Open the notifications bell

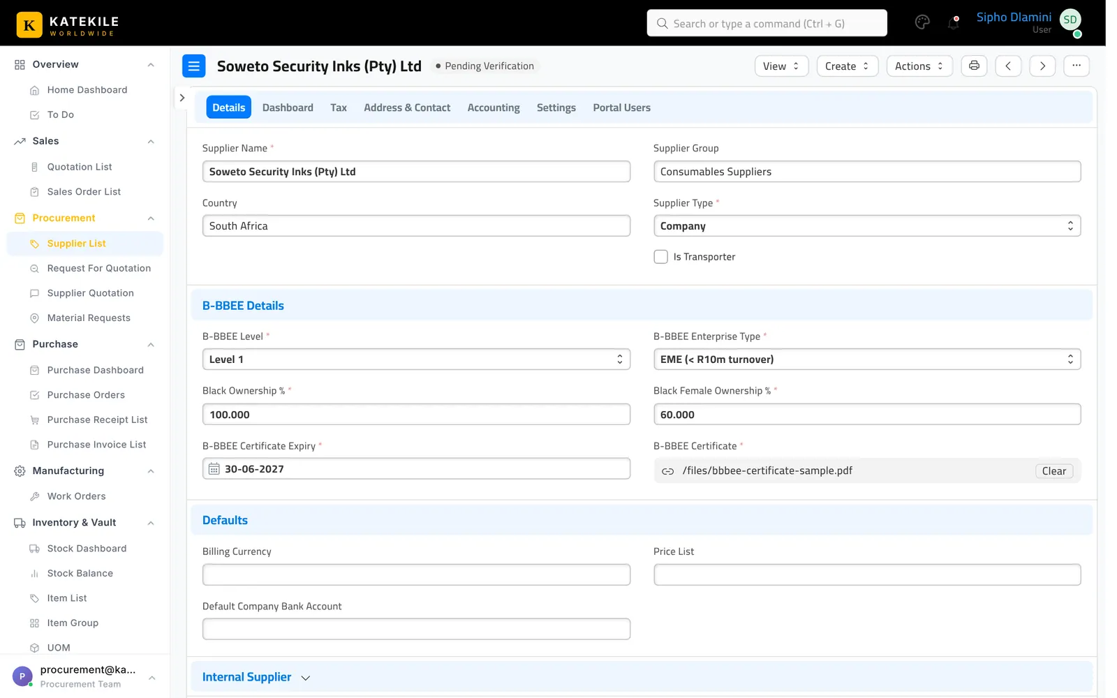click(x=953, y=22)
